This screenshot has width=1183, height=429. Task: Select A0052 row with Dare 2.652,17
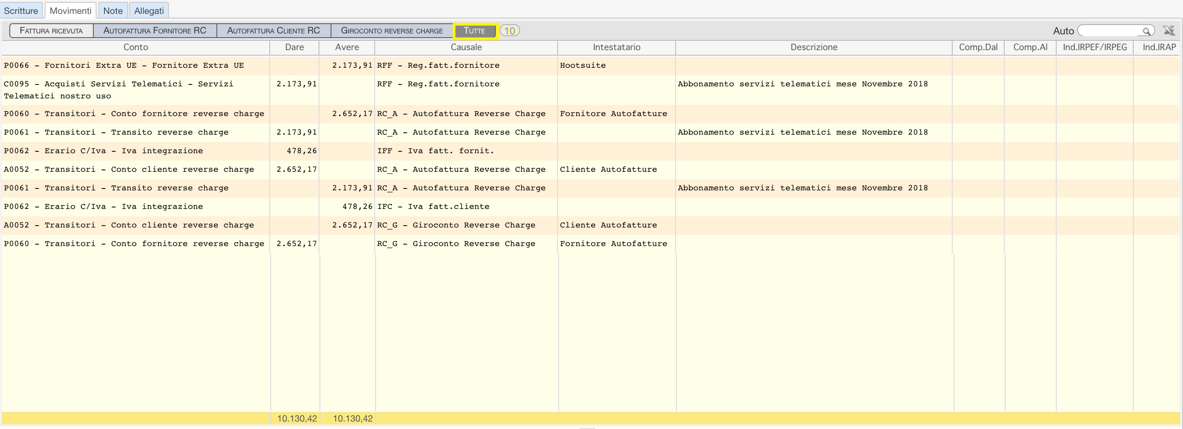coord(591,169)
